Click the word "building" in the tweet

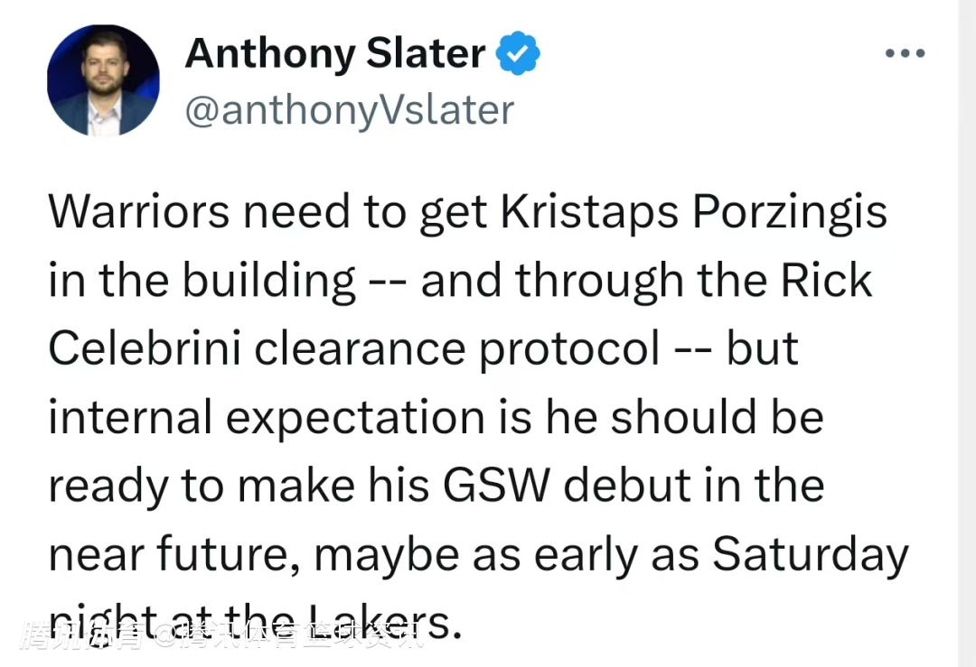pos(269,281)
